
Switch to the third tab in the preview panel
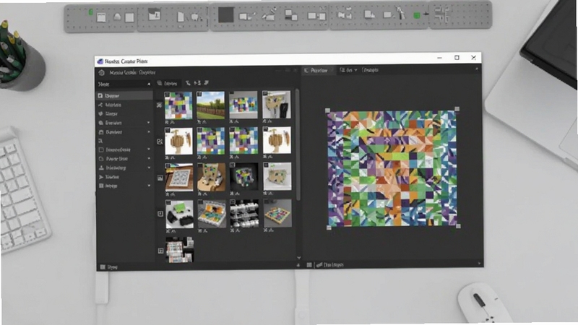[x=370, y=69]
